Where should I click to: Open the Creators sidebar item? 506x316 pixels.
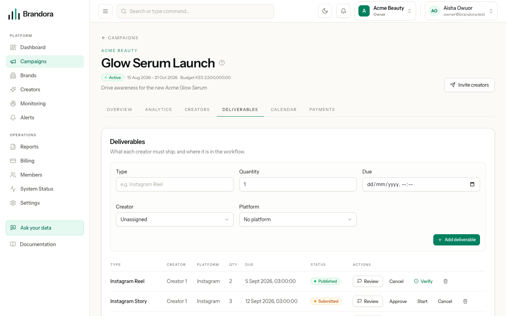click(45, 90)
